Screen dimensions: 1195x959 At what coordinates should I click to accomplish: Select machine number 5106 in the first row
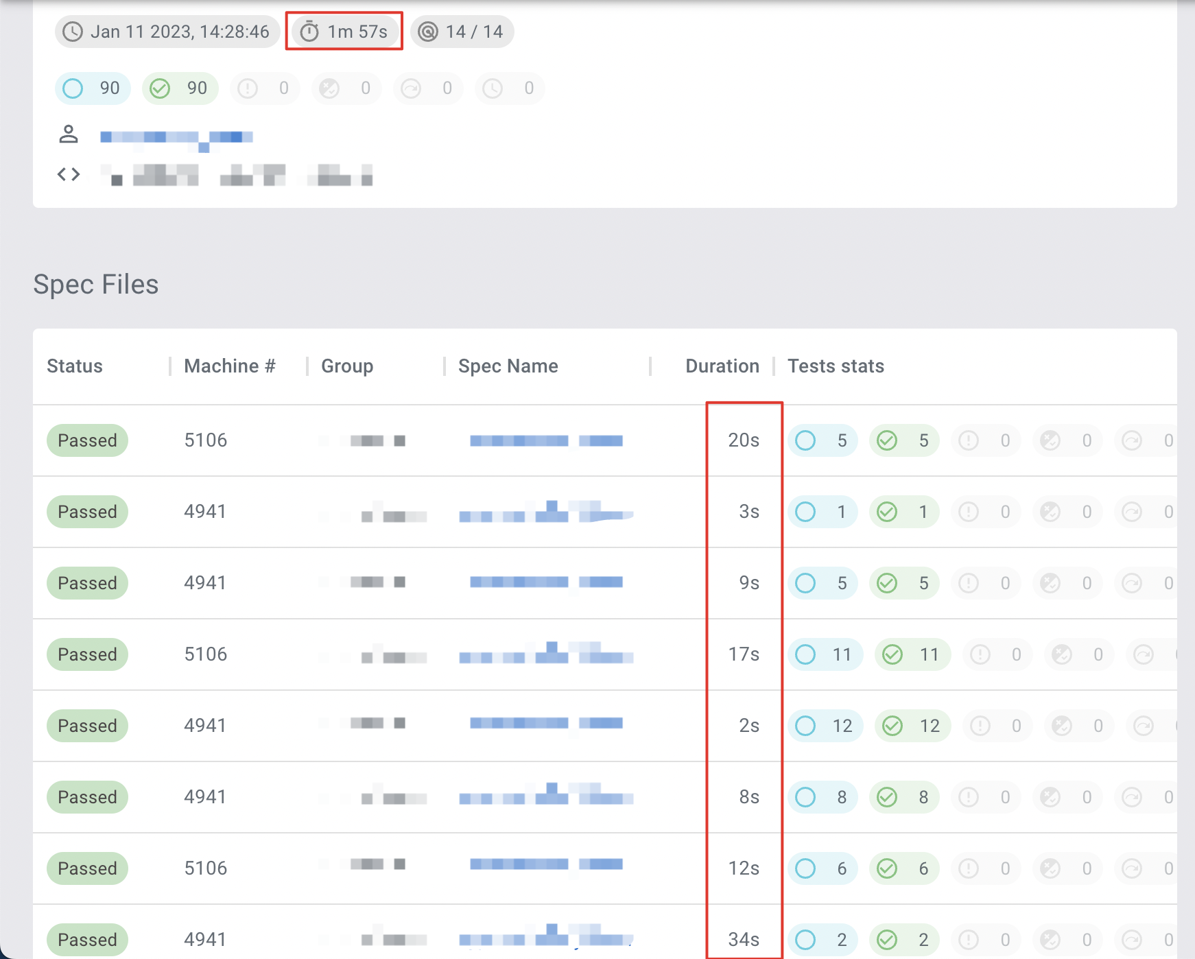(205, 440)
